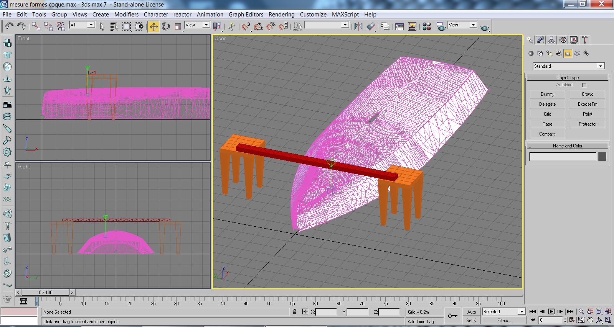Screen dimensions: 614x327
Task: Collapse the Object Type rollout
Action: [568, 78]
